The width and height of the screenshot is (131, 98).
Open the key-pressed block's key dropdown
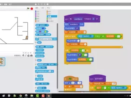coord(42,47)
